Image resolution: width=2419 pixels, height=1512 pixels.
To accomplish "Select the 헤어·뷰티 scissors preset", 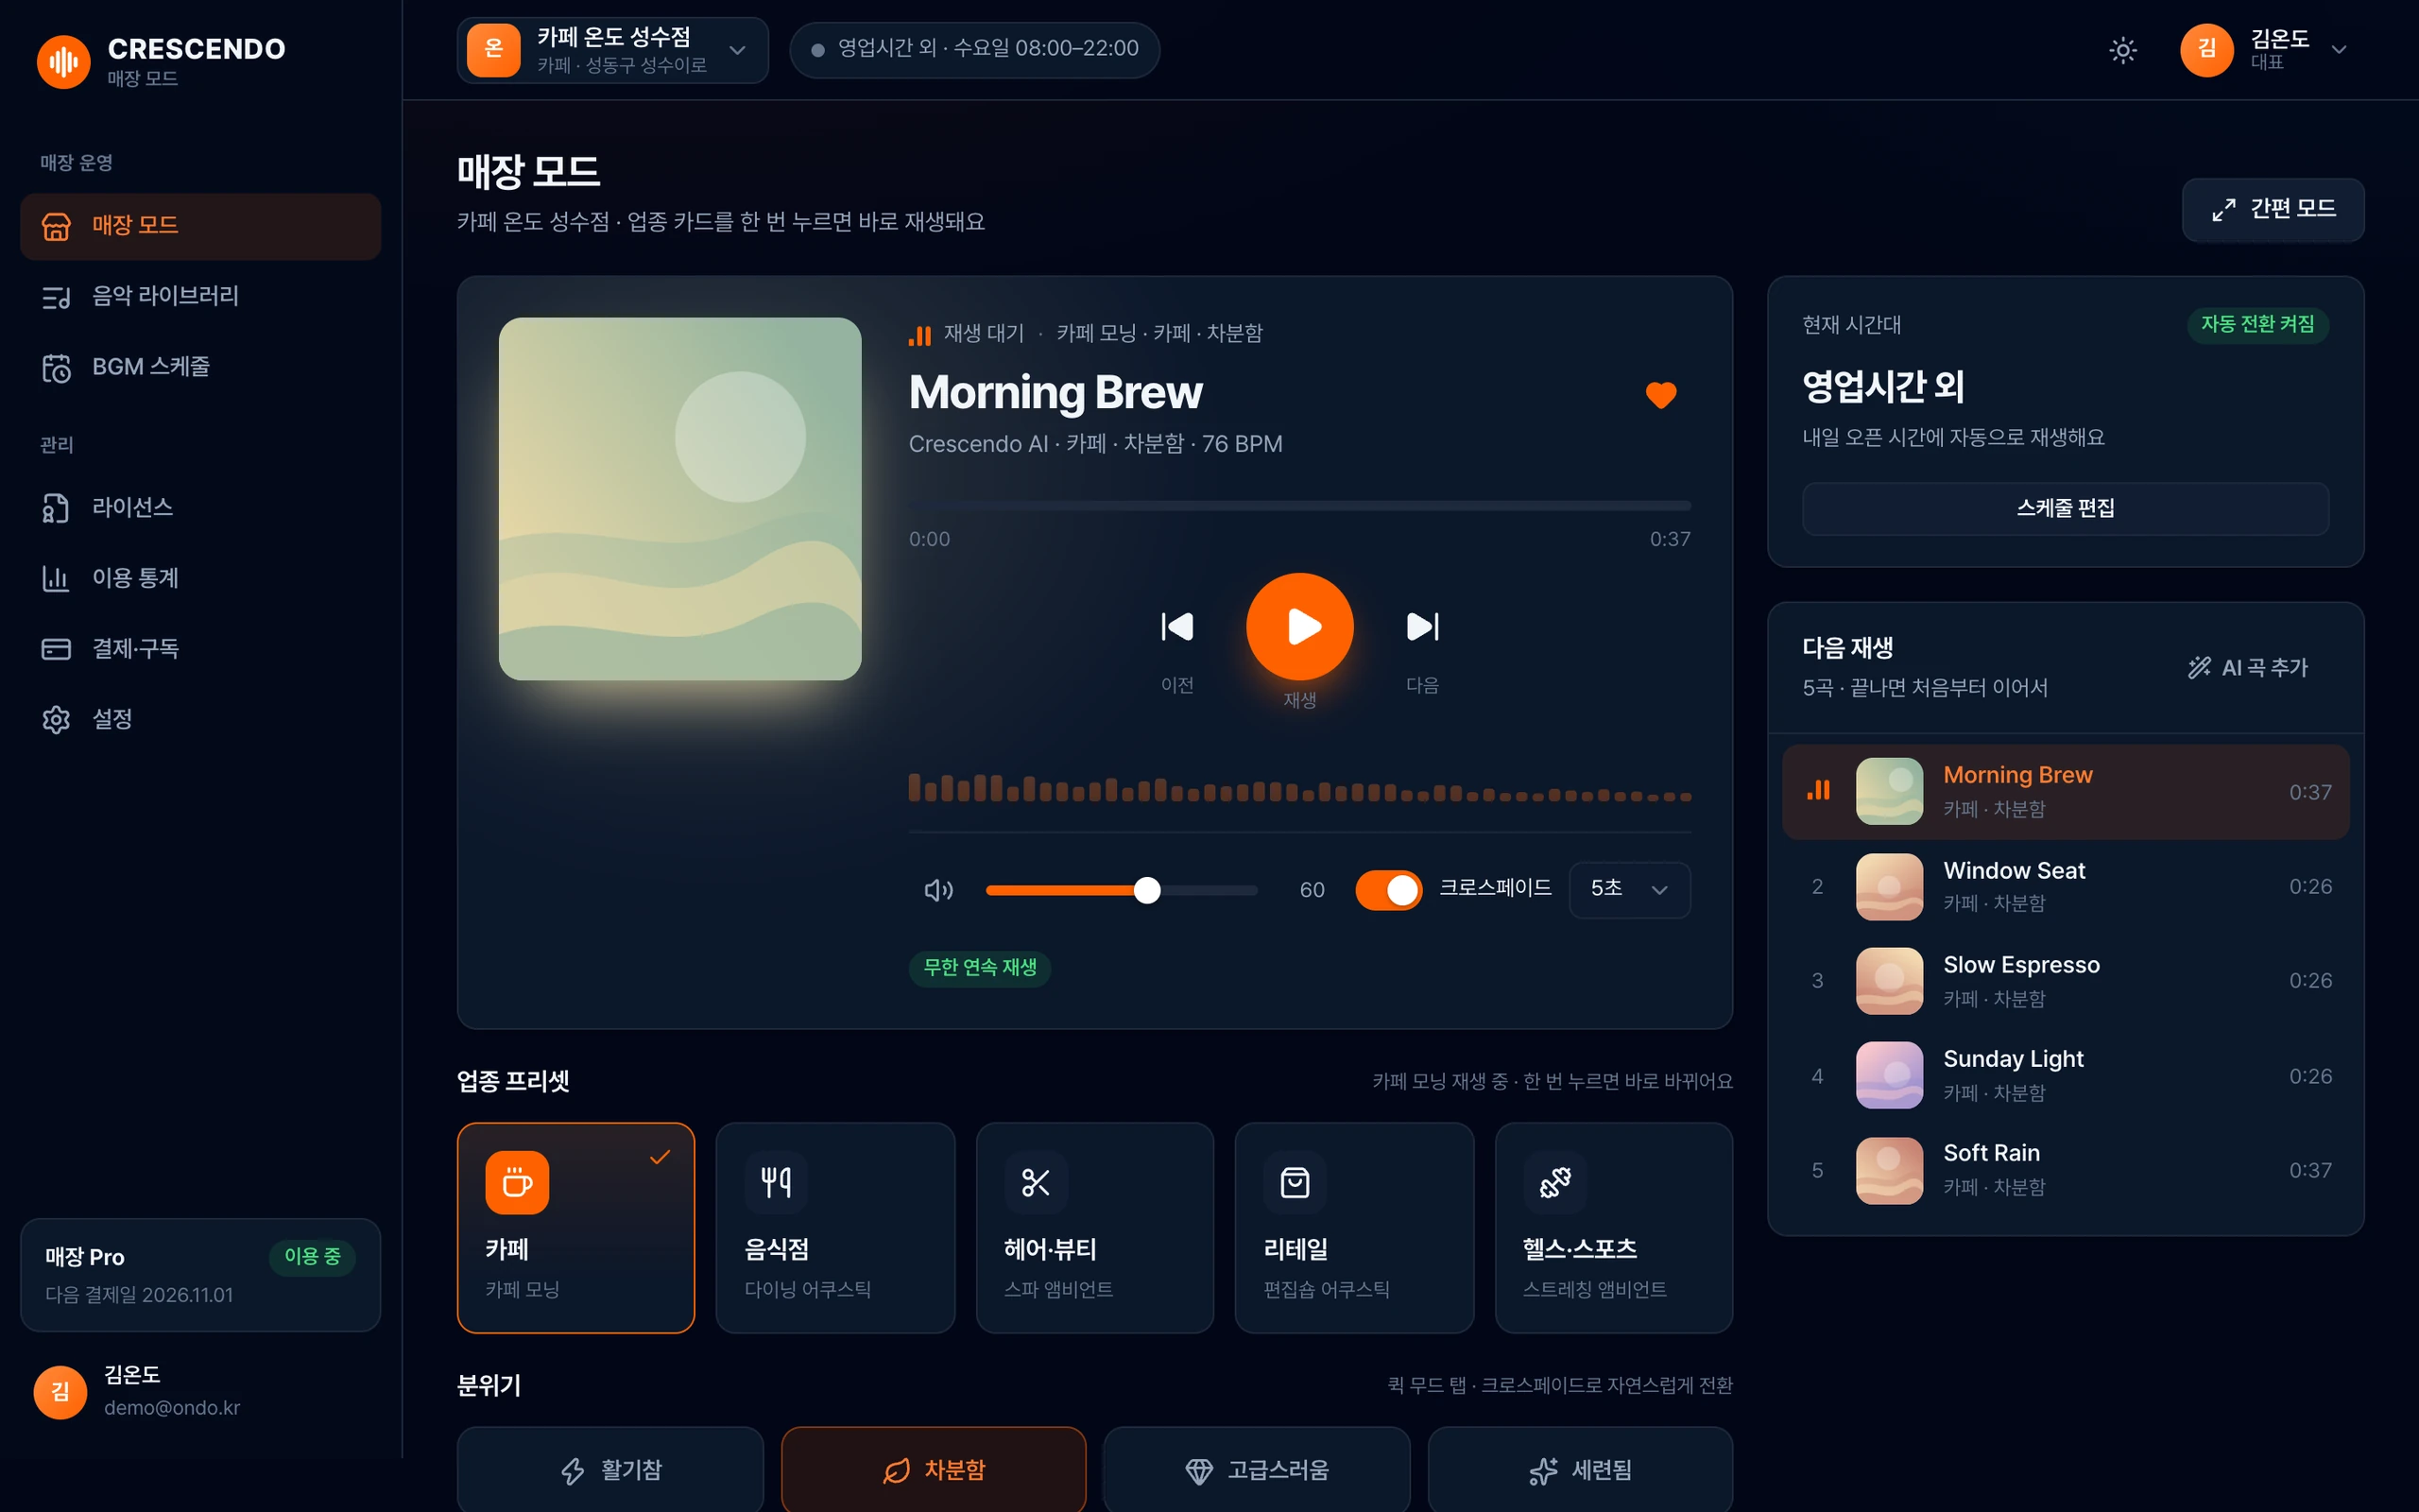I will [x=1094, y=1227].
